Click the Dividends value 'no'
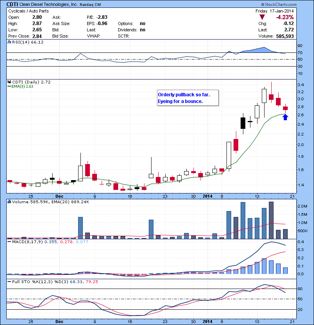The image size is (314, 325). (x=142, y=30)
